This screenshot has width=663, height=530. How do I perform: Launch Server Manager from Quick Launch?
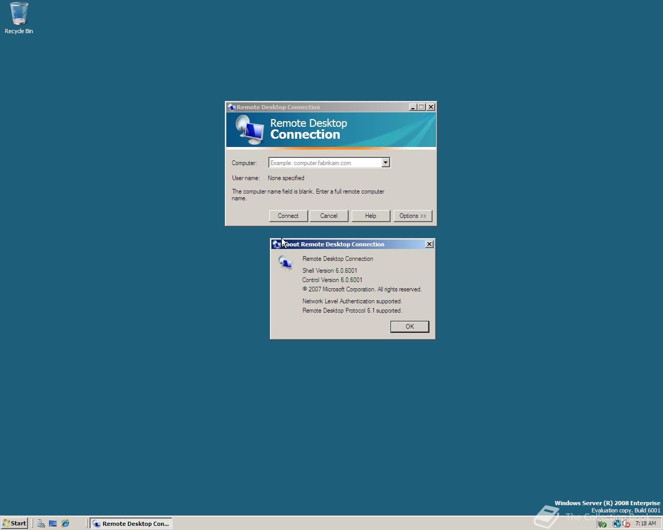click(x=41, y=523)
